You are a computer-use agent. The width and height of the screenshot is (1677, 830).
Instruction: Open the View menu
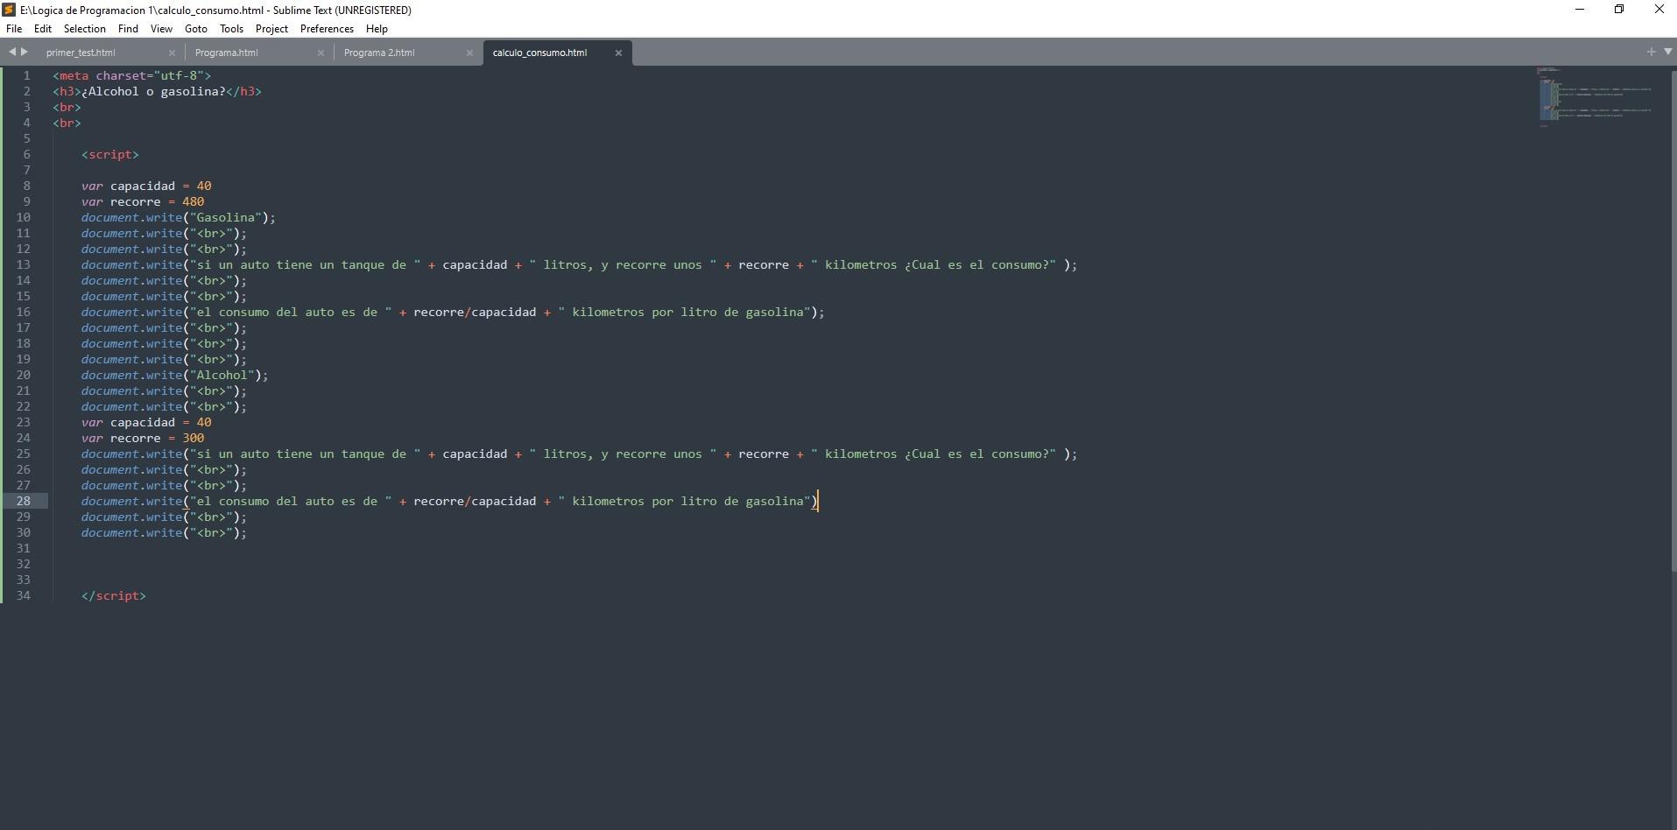click(161, 29)
